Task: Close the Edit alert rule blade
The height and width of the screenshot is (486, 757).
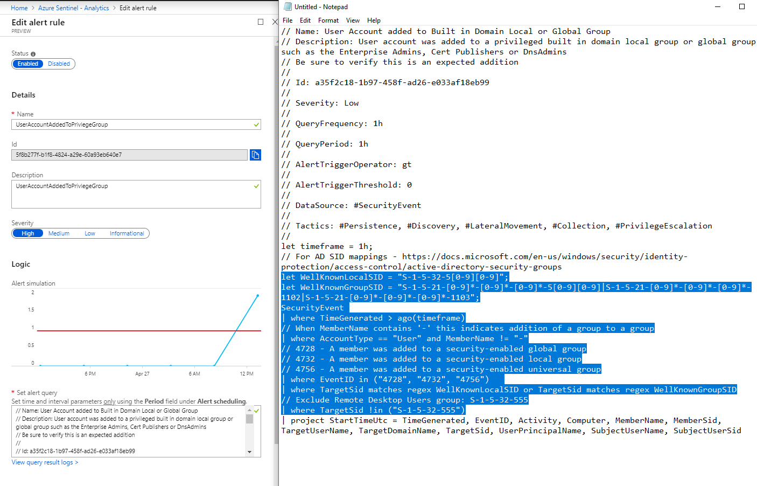Action: [275, 22]
